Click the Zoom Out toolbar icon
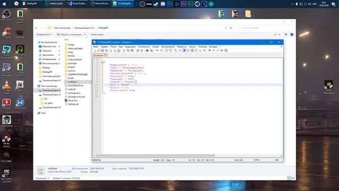Viewport: 339px width, 191px height. pos(161,50)
